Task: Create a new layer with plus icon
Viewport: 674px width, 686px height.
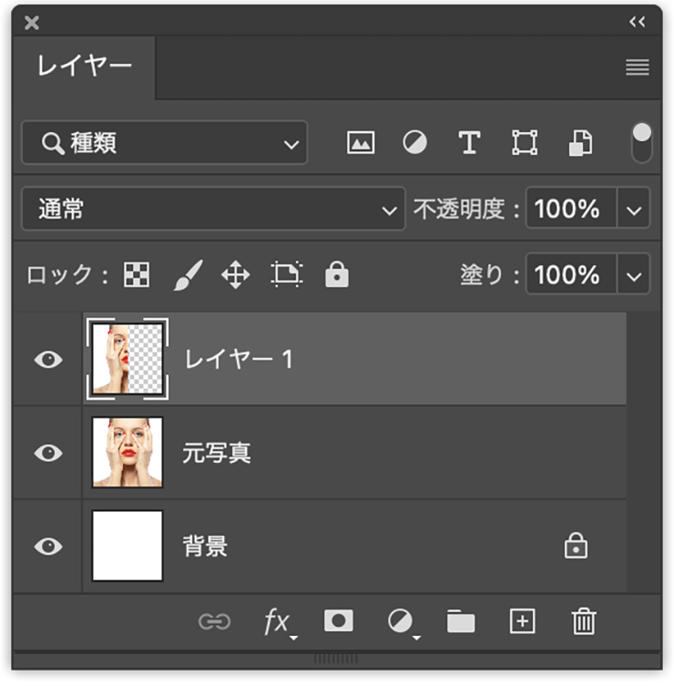Action: click(522, 621)
